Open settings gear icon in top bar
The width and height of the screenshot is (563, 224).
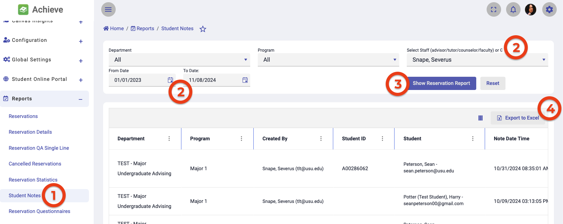coord(549,9)
